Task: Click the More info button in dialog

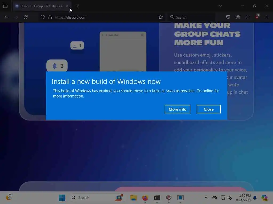Action: (x=177, y=109)
